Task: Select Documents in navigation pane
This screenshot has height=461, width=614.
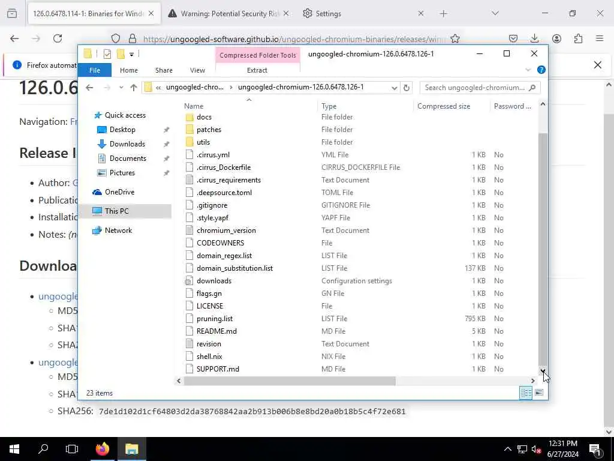Action: pyautogui.click(x=128, y=158)
